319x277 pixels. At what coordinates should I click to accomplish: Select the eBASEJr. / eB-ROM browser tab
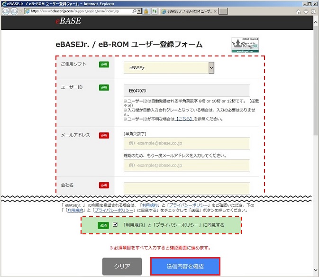(189, 11)
